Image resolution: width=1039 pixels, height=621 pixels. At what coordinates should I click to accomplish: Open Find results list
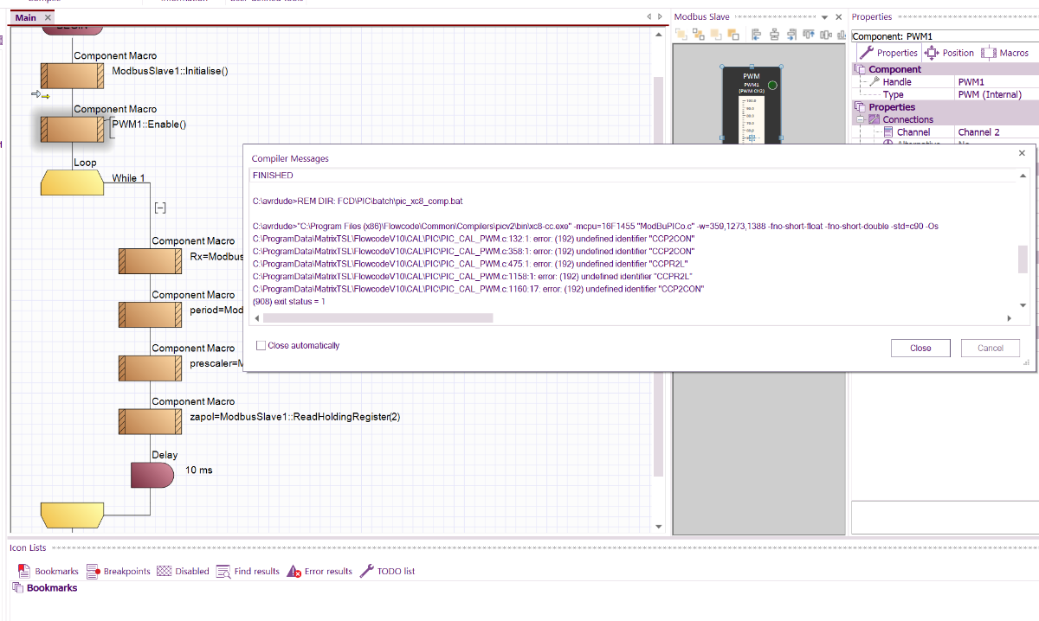[248, 571]
